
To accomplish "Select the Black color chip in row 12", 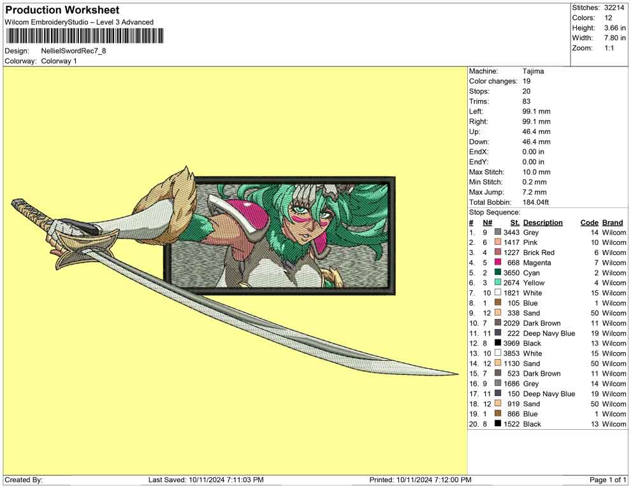I will [x=498, y=343].
